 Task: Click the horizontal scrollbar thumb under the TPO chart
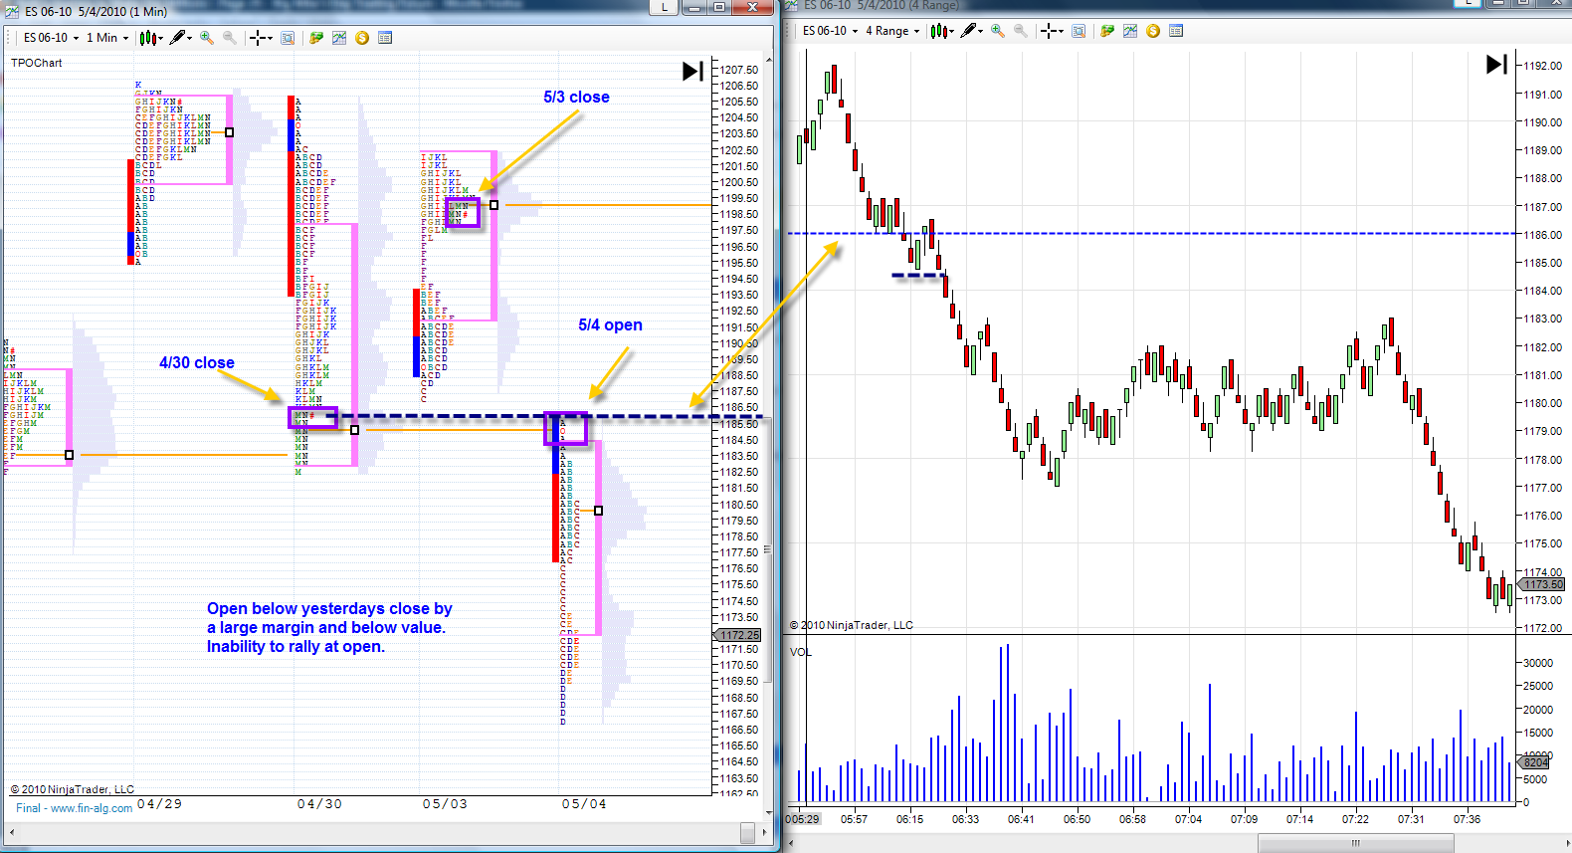[748, 832]
